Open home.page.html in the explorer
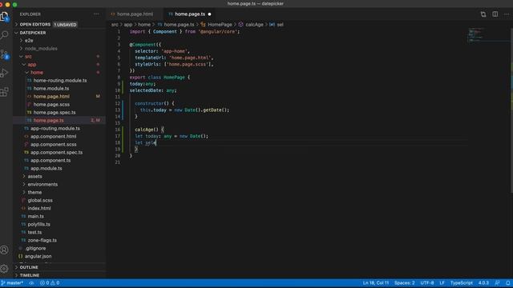 (x=51, y=96)
